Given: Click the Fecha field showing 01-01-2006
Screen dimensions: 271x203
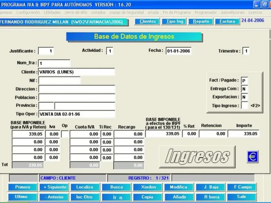Looking at the screenshot, I should coord(179,51).
